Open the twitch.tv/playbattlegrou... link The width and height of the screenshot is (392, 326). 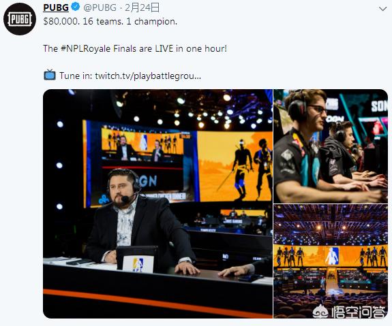tap(148, 76)
